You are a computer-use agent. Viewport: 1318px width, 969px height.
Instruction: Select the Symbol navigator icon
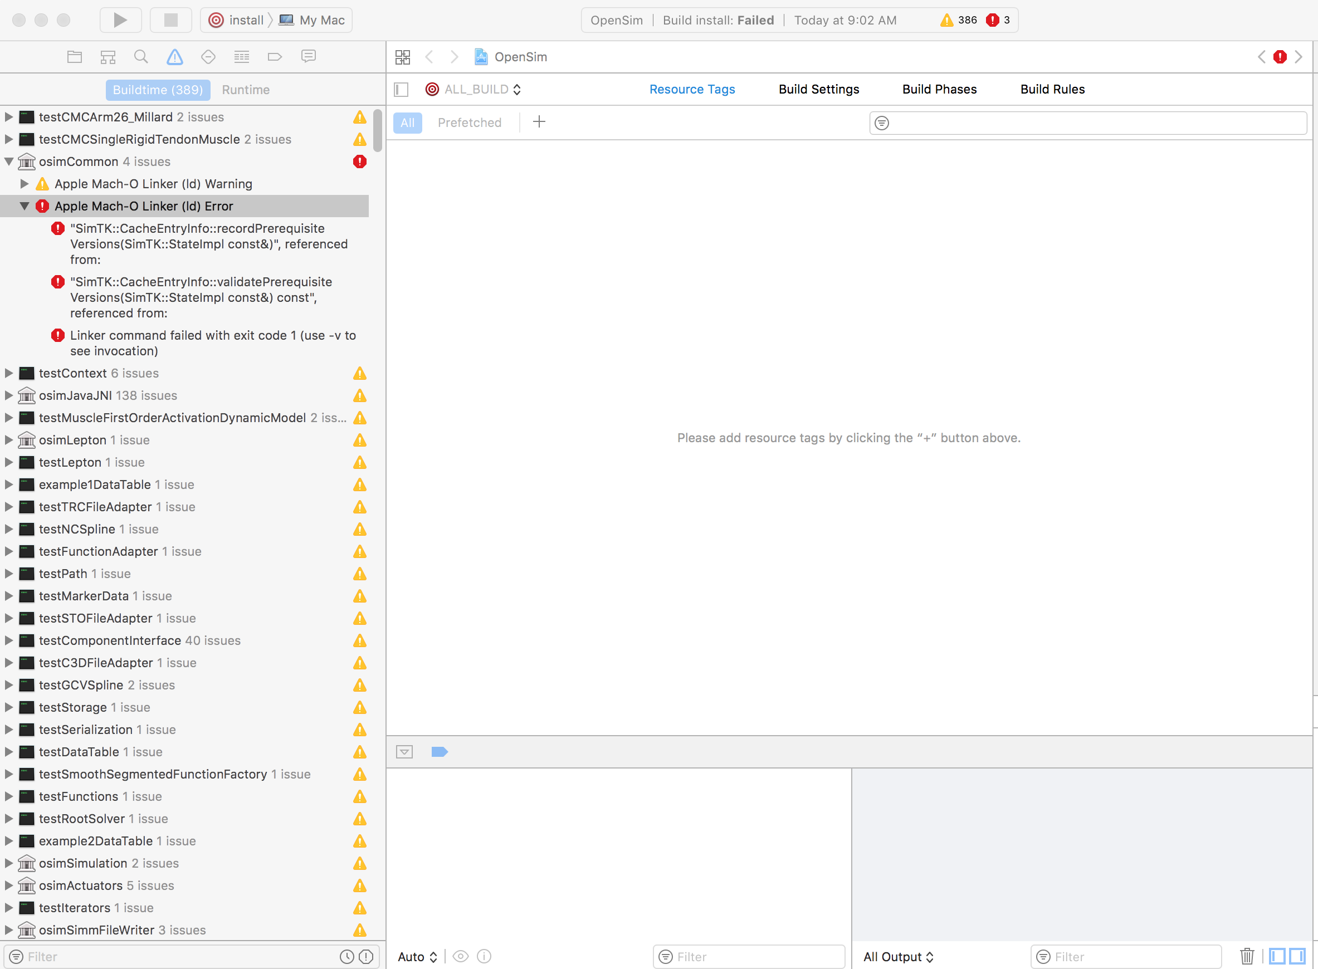tap(108, 56)
